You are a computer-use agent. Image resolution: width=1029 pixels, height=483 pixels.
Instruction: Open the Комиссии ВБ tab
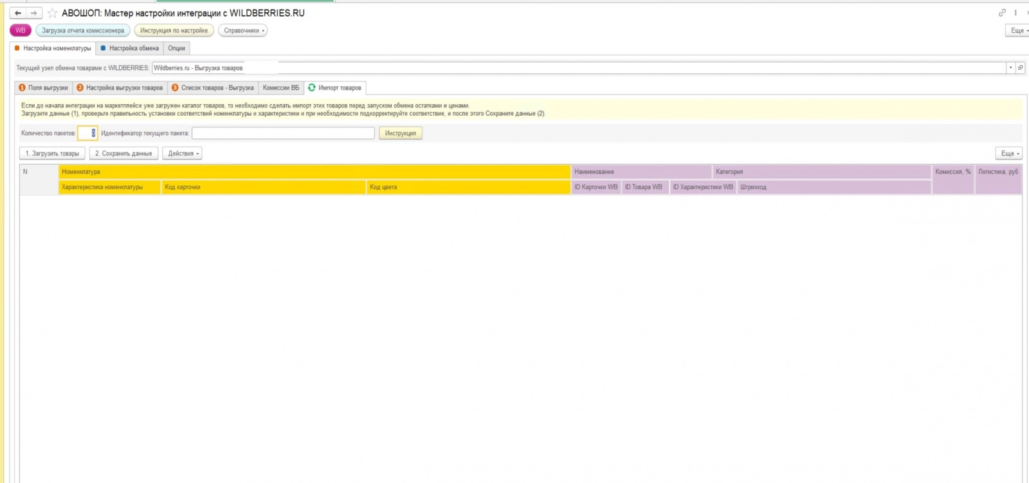click(x=281, y=87)
